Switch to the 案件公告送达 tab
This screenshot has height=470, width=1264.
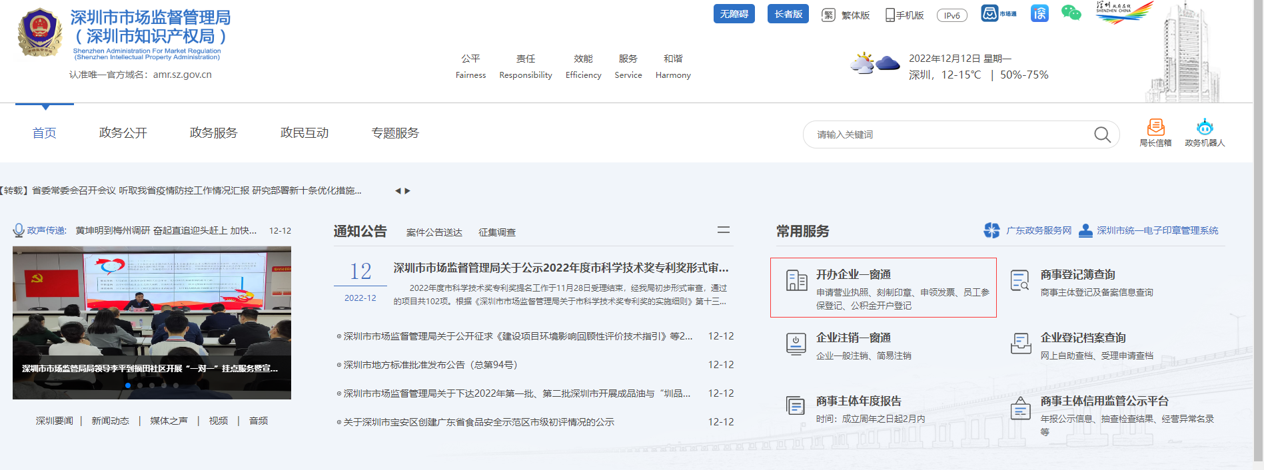click(434, 232)
